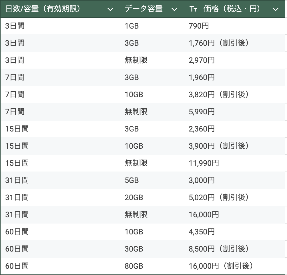287x275 pixels.
Task: Click the 3,820円（割引後） price cell
Action: pyautogui.click(x=218, y=95)
